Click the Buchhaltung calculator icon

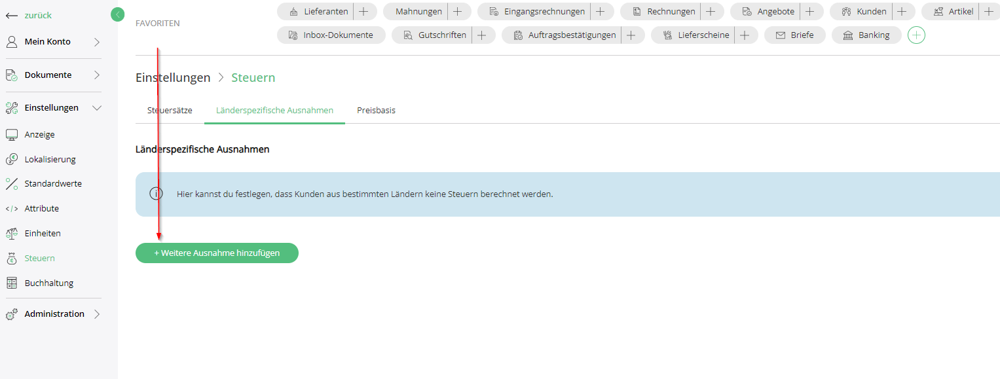coord(12,283)
